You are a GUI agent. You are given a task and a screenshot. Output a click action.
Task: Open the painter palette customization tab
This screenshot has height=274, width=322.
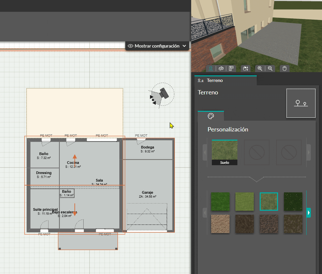211,116
